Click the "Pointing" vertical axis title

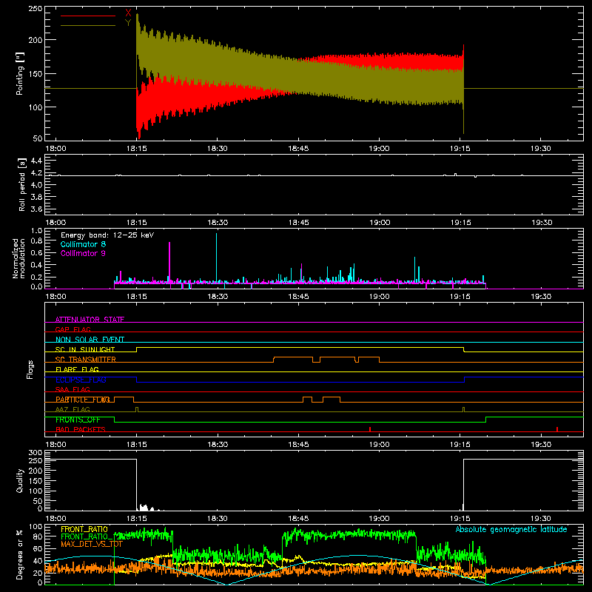[x=20, y=73]
